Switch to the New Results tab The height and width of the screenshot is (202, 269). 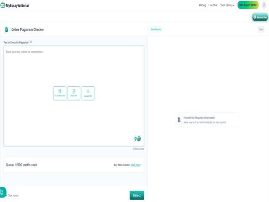(156, 29)
